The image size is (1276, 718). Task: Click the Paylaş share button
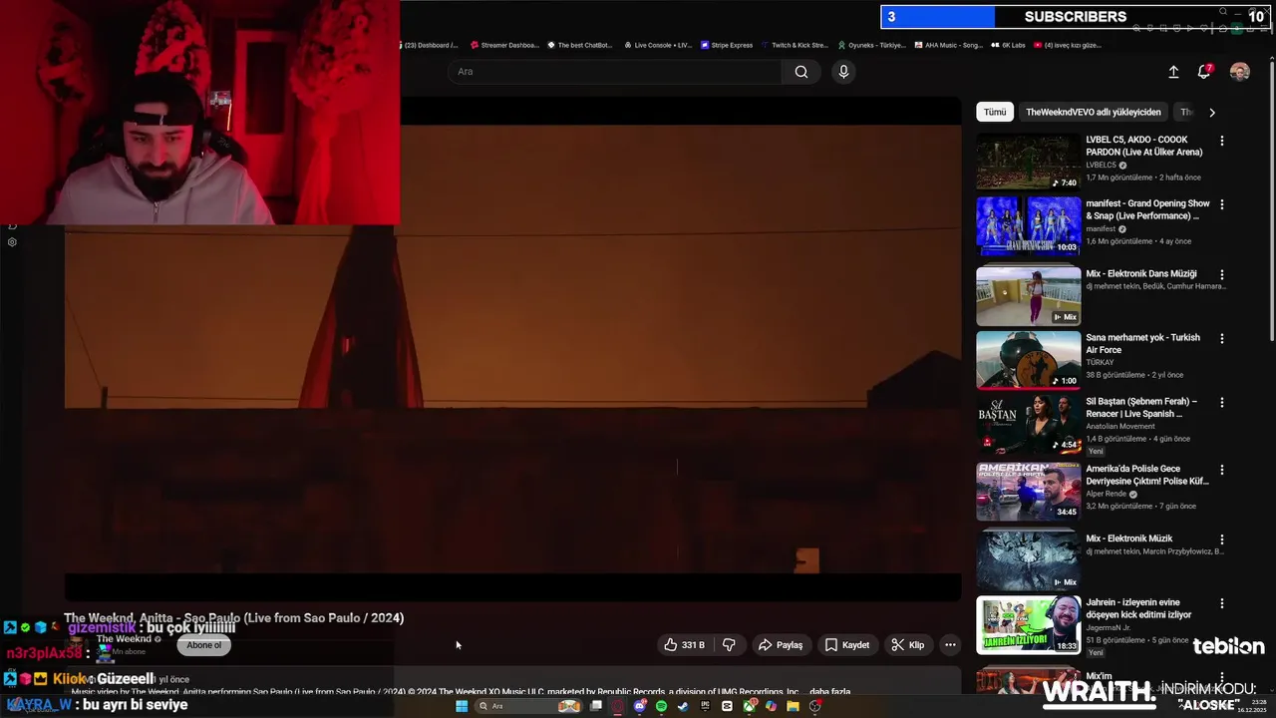tap(781, 645)
